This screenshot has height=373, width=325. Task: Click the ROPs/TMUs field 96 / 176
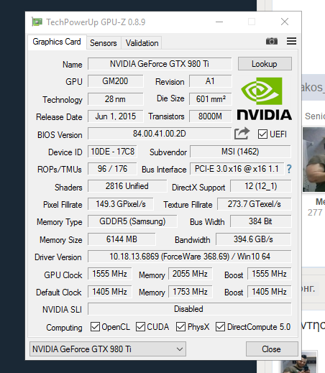pyautogui.click(x=112, y=169)
